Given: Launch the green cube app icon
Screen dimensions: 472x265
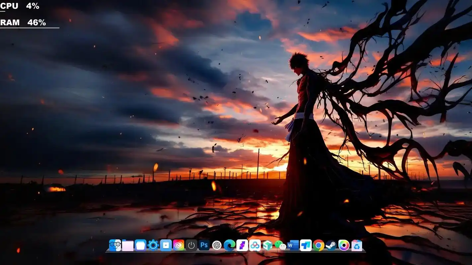Looking at the screenshot, I should tap(268, 245).
